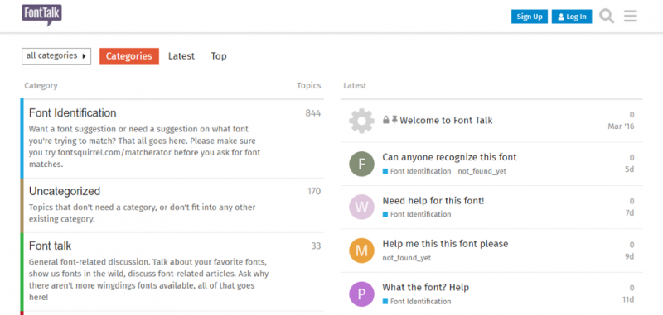
Task: Click Font Identification badge under 'Can anyone recognize'
Action: click(417, 171)
